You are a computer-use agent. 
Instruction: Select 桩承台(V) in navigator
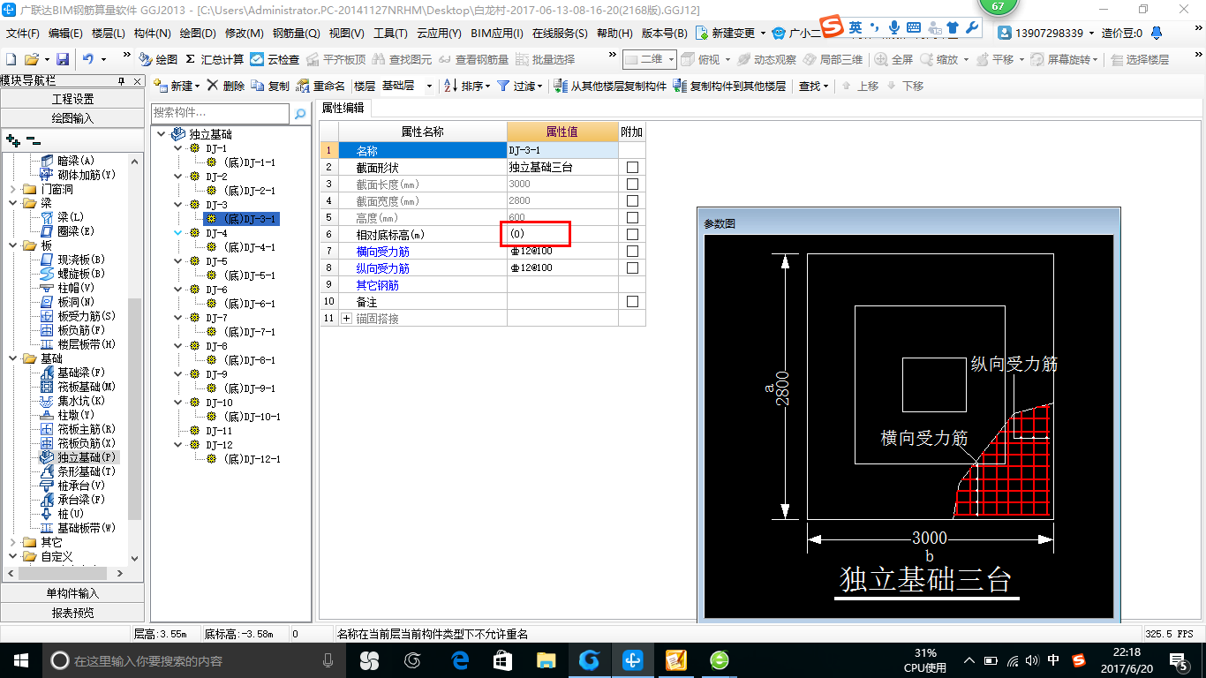tap(73, 486)
